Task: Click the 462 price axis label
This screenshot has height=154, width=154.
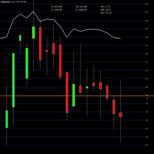Action: (x=147, y=54)
